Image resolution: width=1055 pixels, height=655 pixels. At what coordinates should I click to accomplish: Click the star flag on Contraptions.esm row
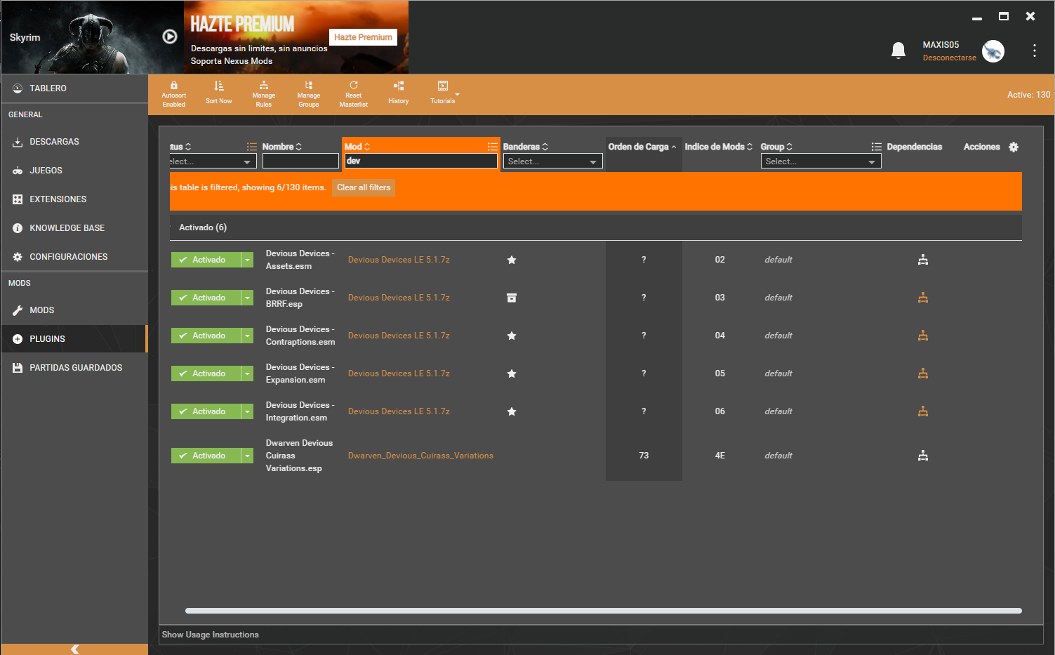pos(512,336)
